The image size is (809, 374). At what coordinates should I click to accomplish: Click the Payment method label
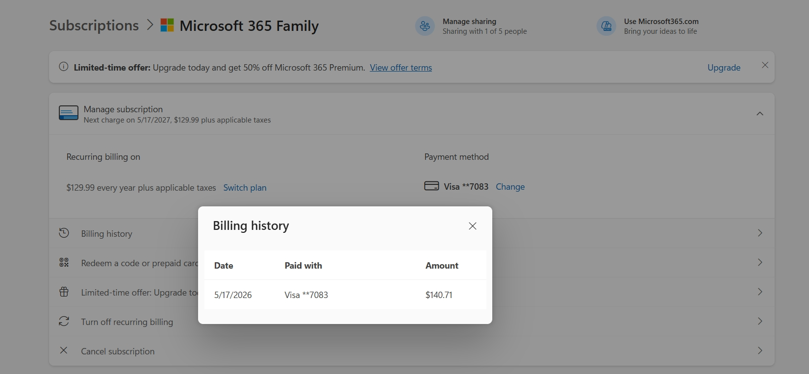456,157
